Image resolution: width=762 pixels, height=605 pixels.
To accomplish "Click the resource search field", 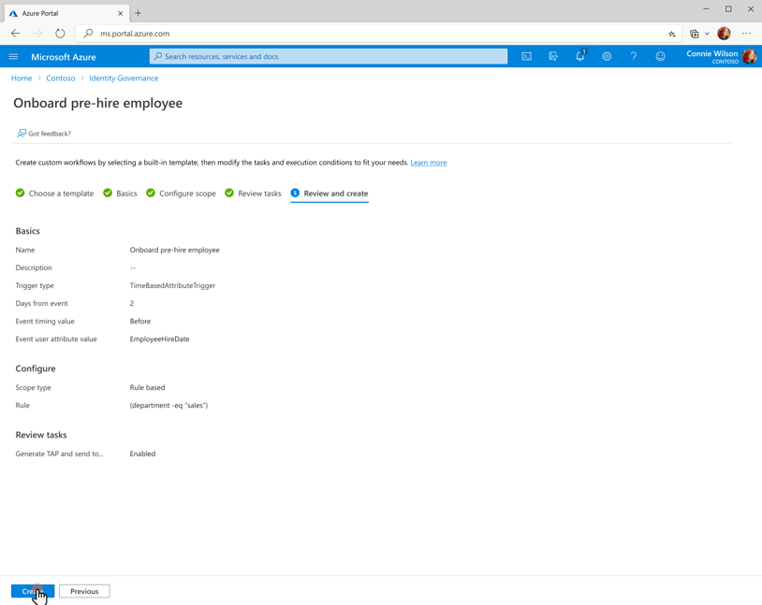I will [328, 56].
